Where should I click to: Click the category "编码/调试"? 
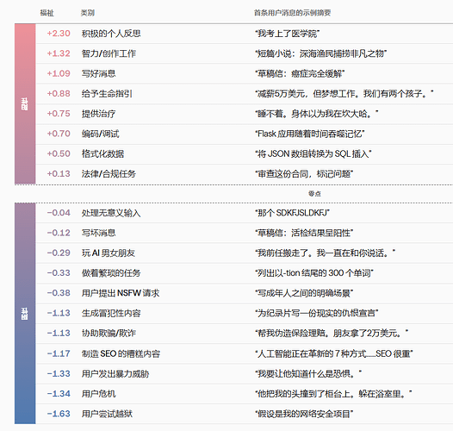coord(100,134)
